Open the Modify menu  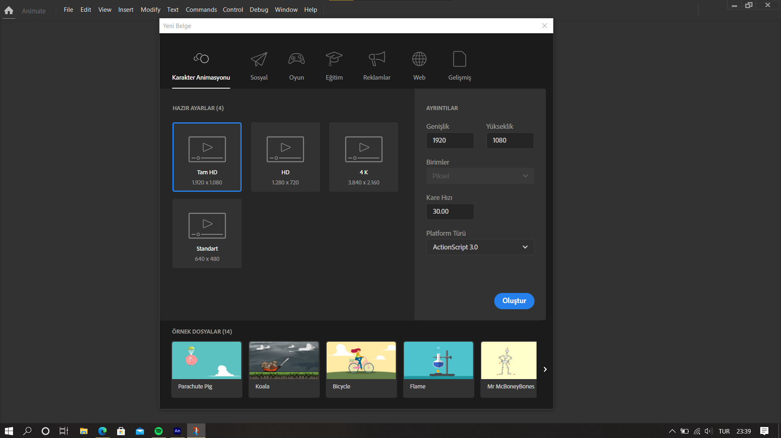point(151,10)
